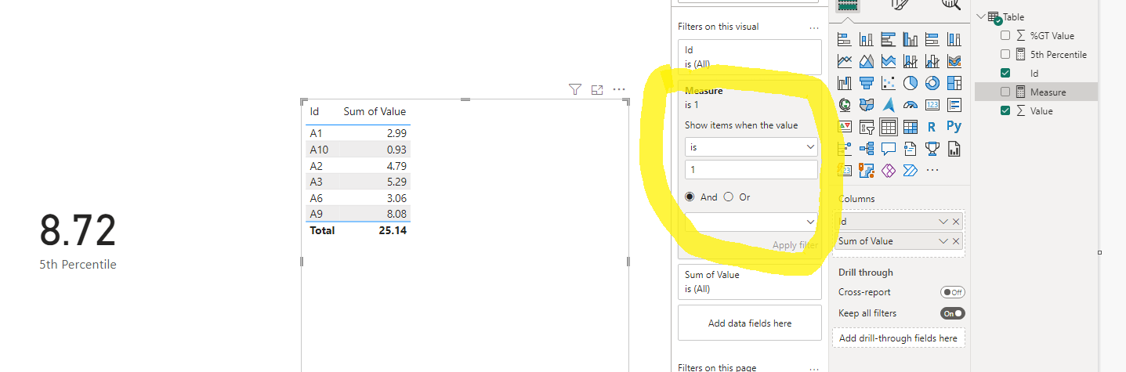Select the Table visual
Viewport: 1126px width, 372px height.
[x=889, y=127]
